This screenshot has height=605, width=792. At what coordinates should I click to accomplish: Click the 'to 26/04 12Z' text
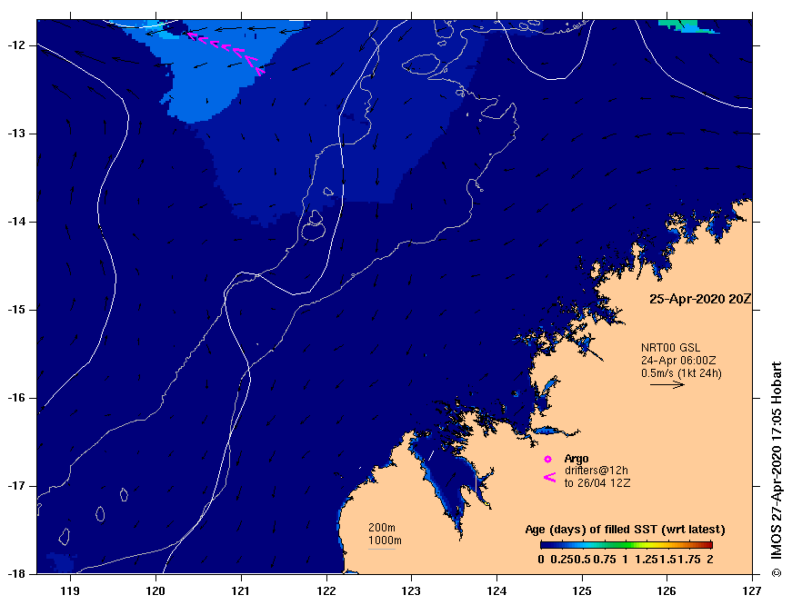(x=597, y=483)
